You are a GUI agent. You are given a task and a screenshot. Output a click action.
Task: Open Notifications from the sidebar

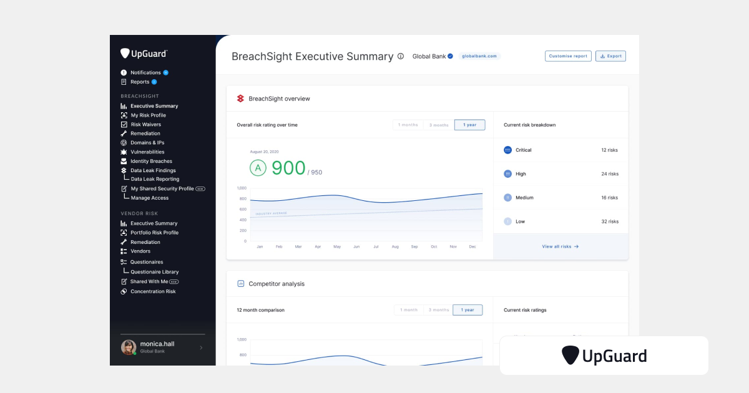coord(145,72)
